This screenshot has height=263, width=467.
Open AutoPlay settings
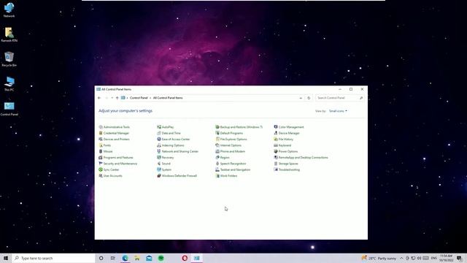[166, 127]
